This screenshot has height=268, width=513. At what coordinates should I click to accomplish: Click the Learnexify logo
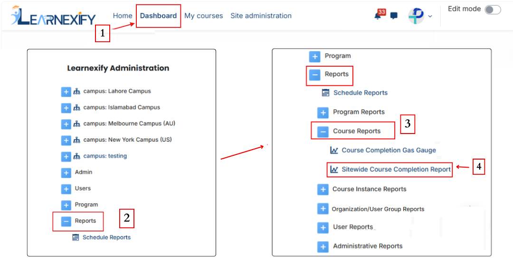(x=53, y=16)
